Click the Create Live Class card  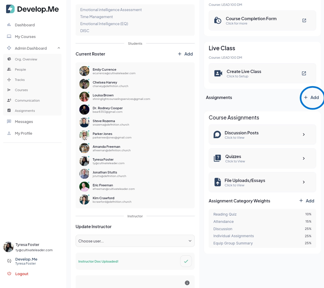pos(262,74)
